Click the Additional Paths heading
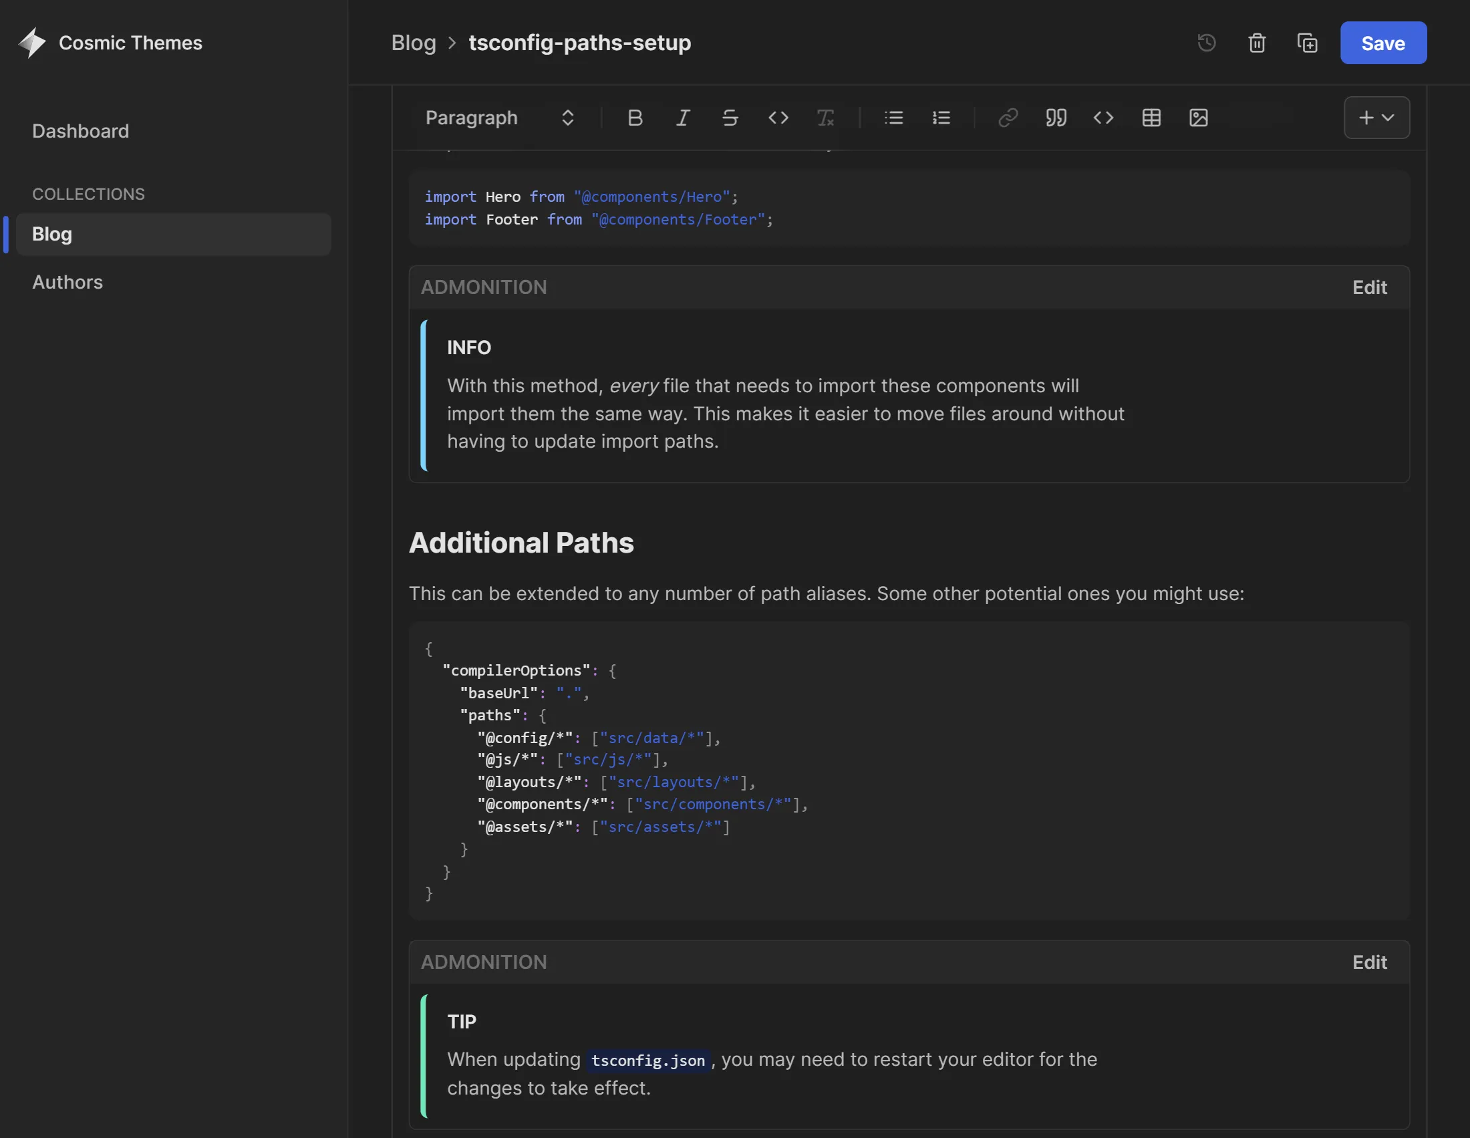 pos(521,543)
